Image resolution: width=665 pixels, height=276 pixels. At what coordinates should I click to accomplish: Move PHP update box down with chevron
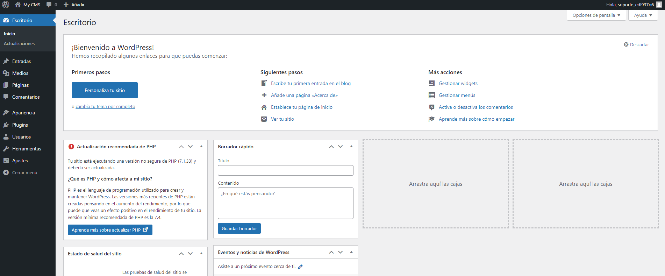[x=191, y=147]
